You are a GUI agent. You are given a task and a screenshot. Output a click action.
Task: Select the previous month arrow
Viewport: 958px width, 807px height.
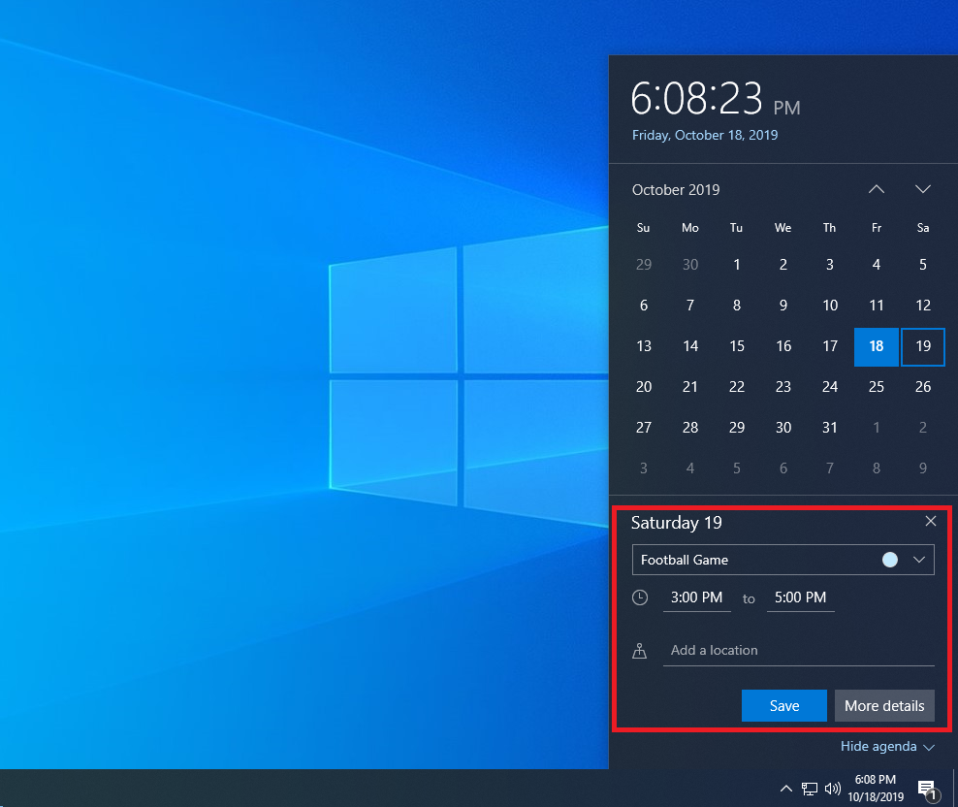click(x=877, y=189)
